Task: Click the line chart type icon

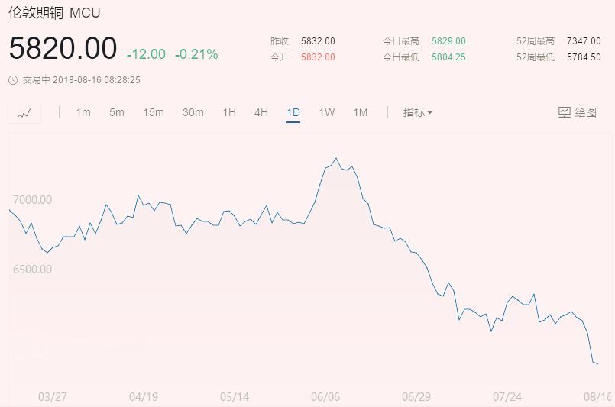Action: [x=24, y=113]
